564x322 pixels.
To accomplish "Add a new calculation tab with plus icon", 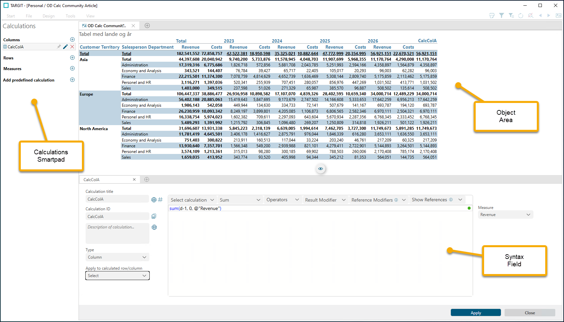I will pyautogui.click(x=147, y=179).
